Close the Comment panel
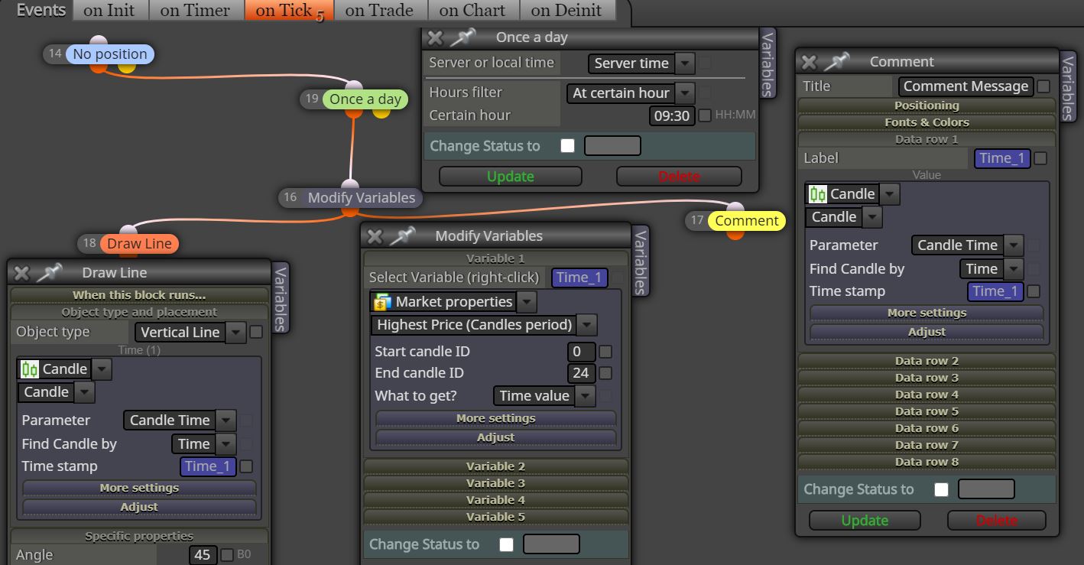Image resolution: width=1084 pixels, height=565 pixels. tap(809, 62)
